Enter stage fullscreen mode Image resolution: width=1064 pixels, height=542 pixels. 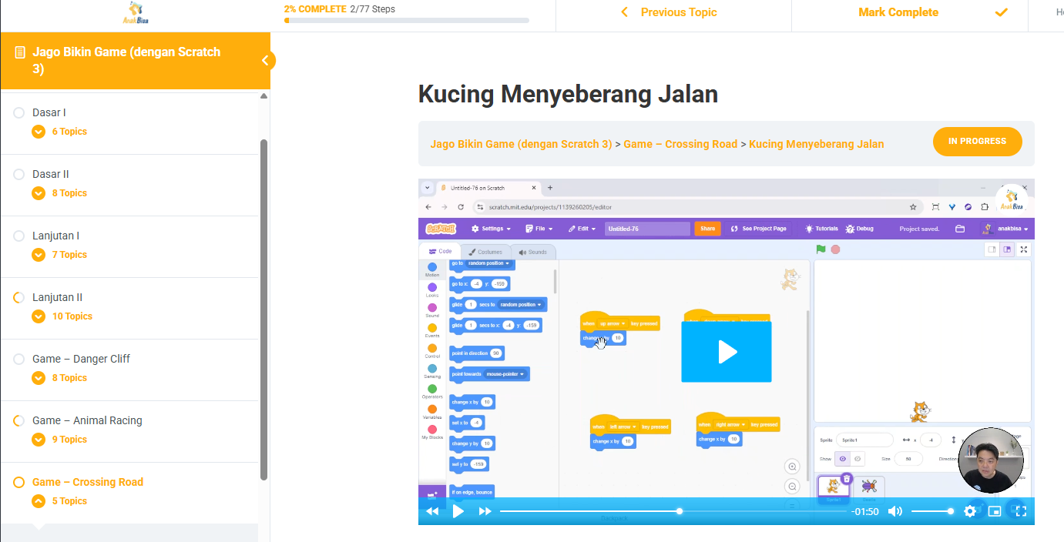click(1023, 249)
